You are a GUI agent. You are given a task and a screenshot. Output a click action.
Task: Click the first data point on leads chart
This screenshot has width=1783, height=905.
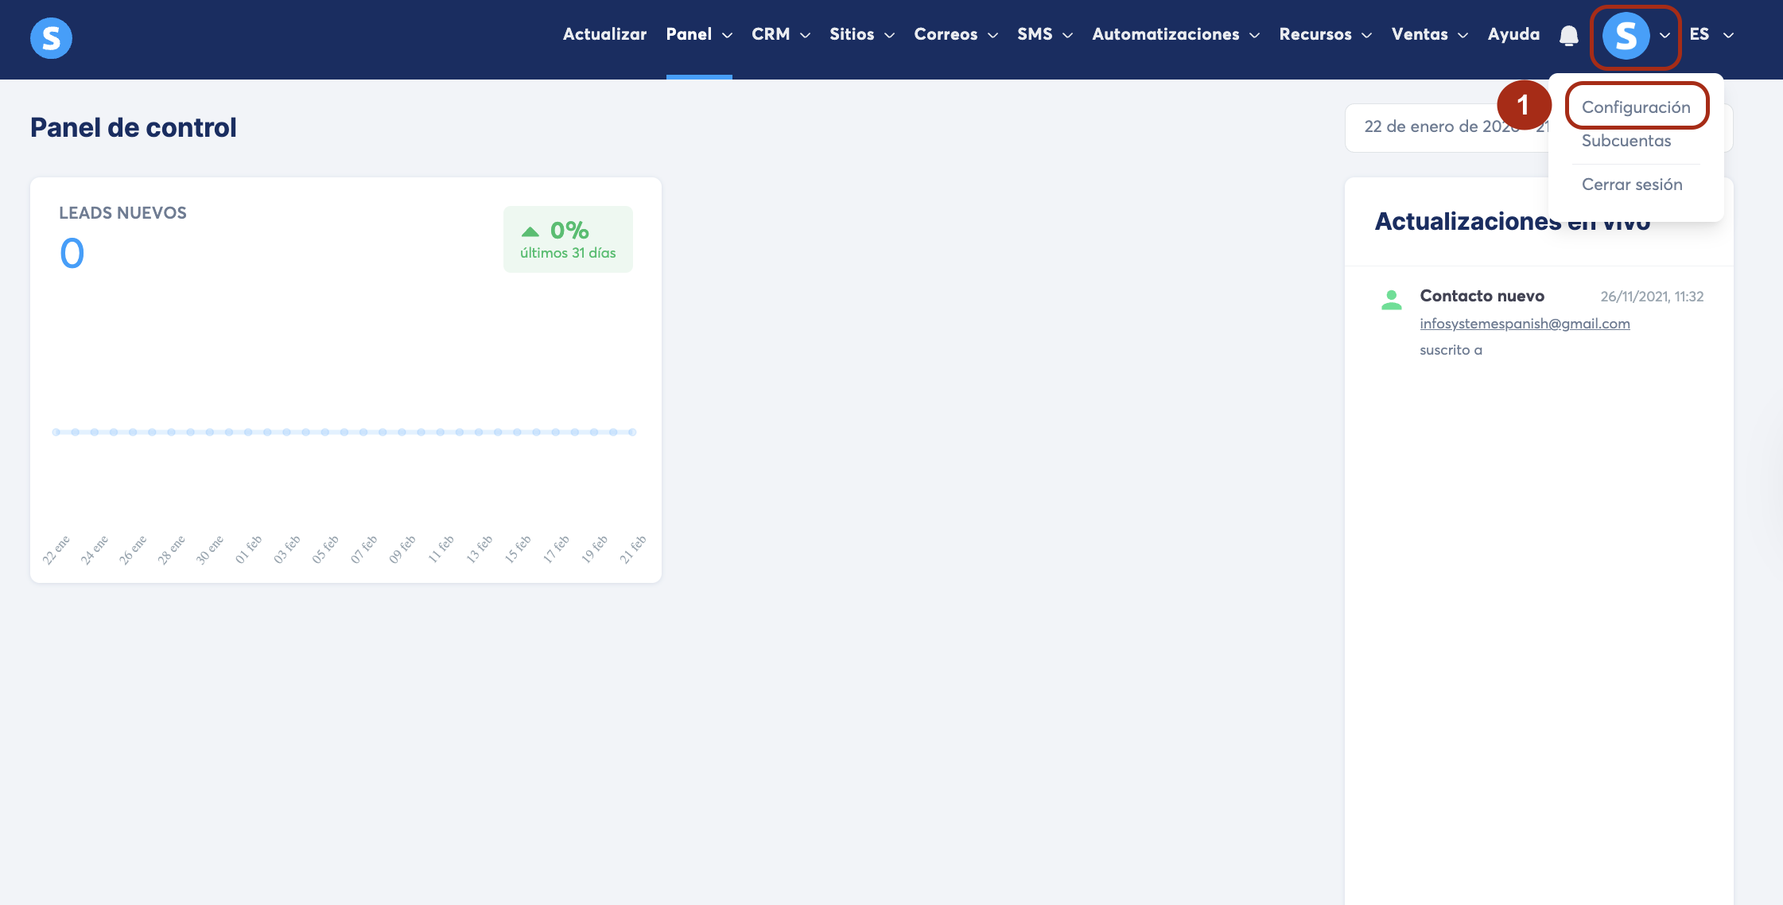tap(56, 432)
